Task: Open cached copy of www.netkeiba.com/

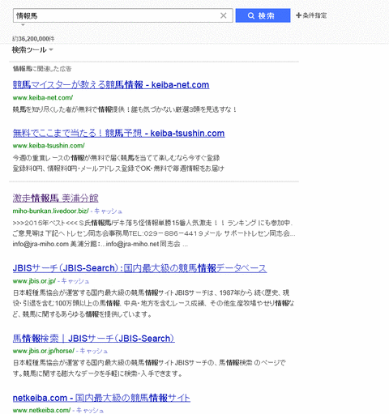Action: 90,410
